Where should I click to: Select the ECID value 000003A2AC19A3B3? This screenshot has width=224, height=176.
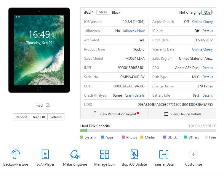[x=129, y=86]
